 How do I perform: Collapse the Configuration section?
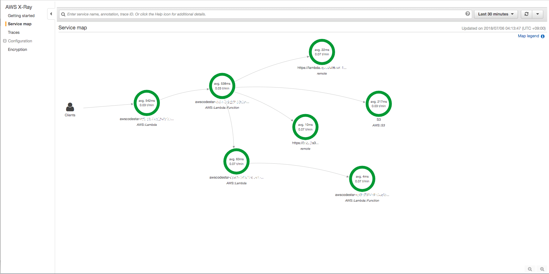(x=5, y=41)
